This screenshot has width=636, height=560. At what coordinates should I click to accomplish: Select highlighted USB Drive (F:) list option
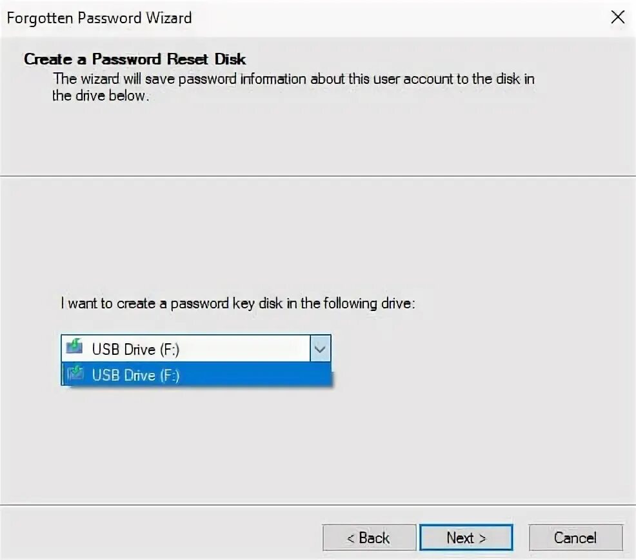pos(196,374)
